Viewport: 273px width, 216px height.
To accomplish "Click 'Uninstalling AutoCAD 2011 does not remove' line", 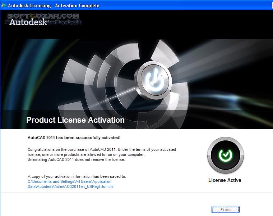I will click(76, 159).
